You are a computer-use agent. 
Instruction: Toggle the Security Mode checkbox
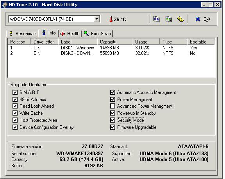point(112,120)
